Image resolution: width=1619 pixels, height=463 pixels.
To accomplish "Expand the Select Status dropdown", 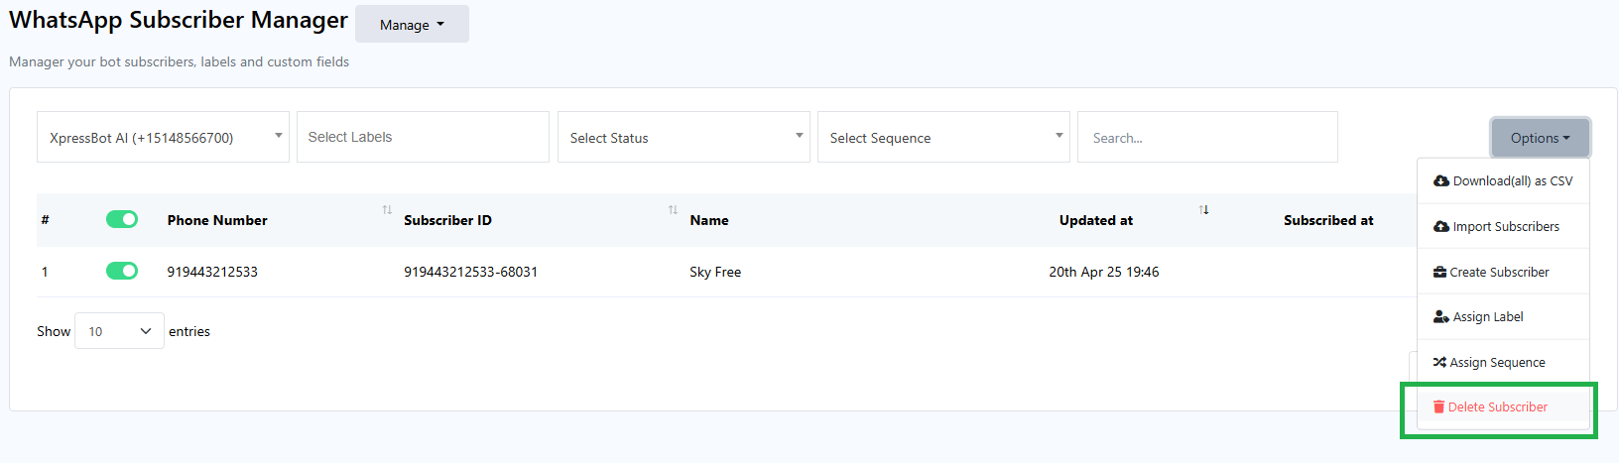I will 684,138.
